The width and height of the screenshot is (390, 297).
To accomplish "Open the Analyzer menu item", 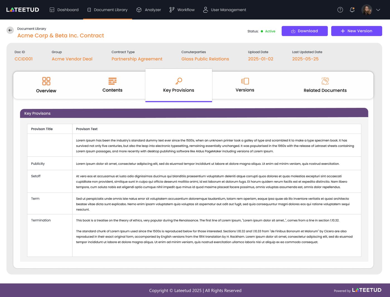I will 149,10.
